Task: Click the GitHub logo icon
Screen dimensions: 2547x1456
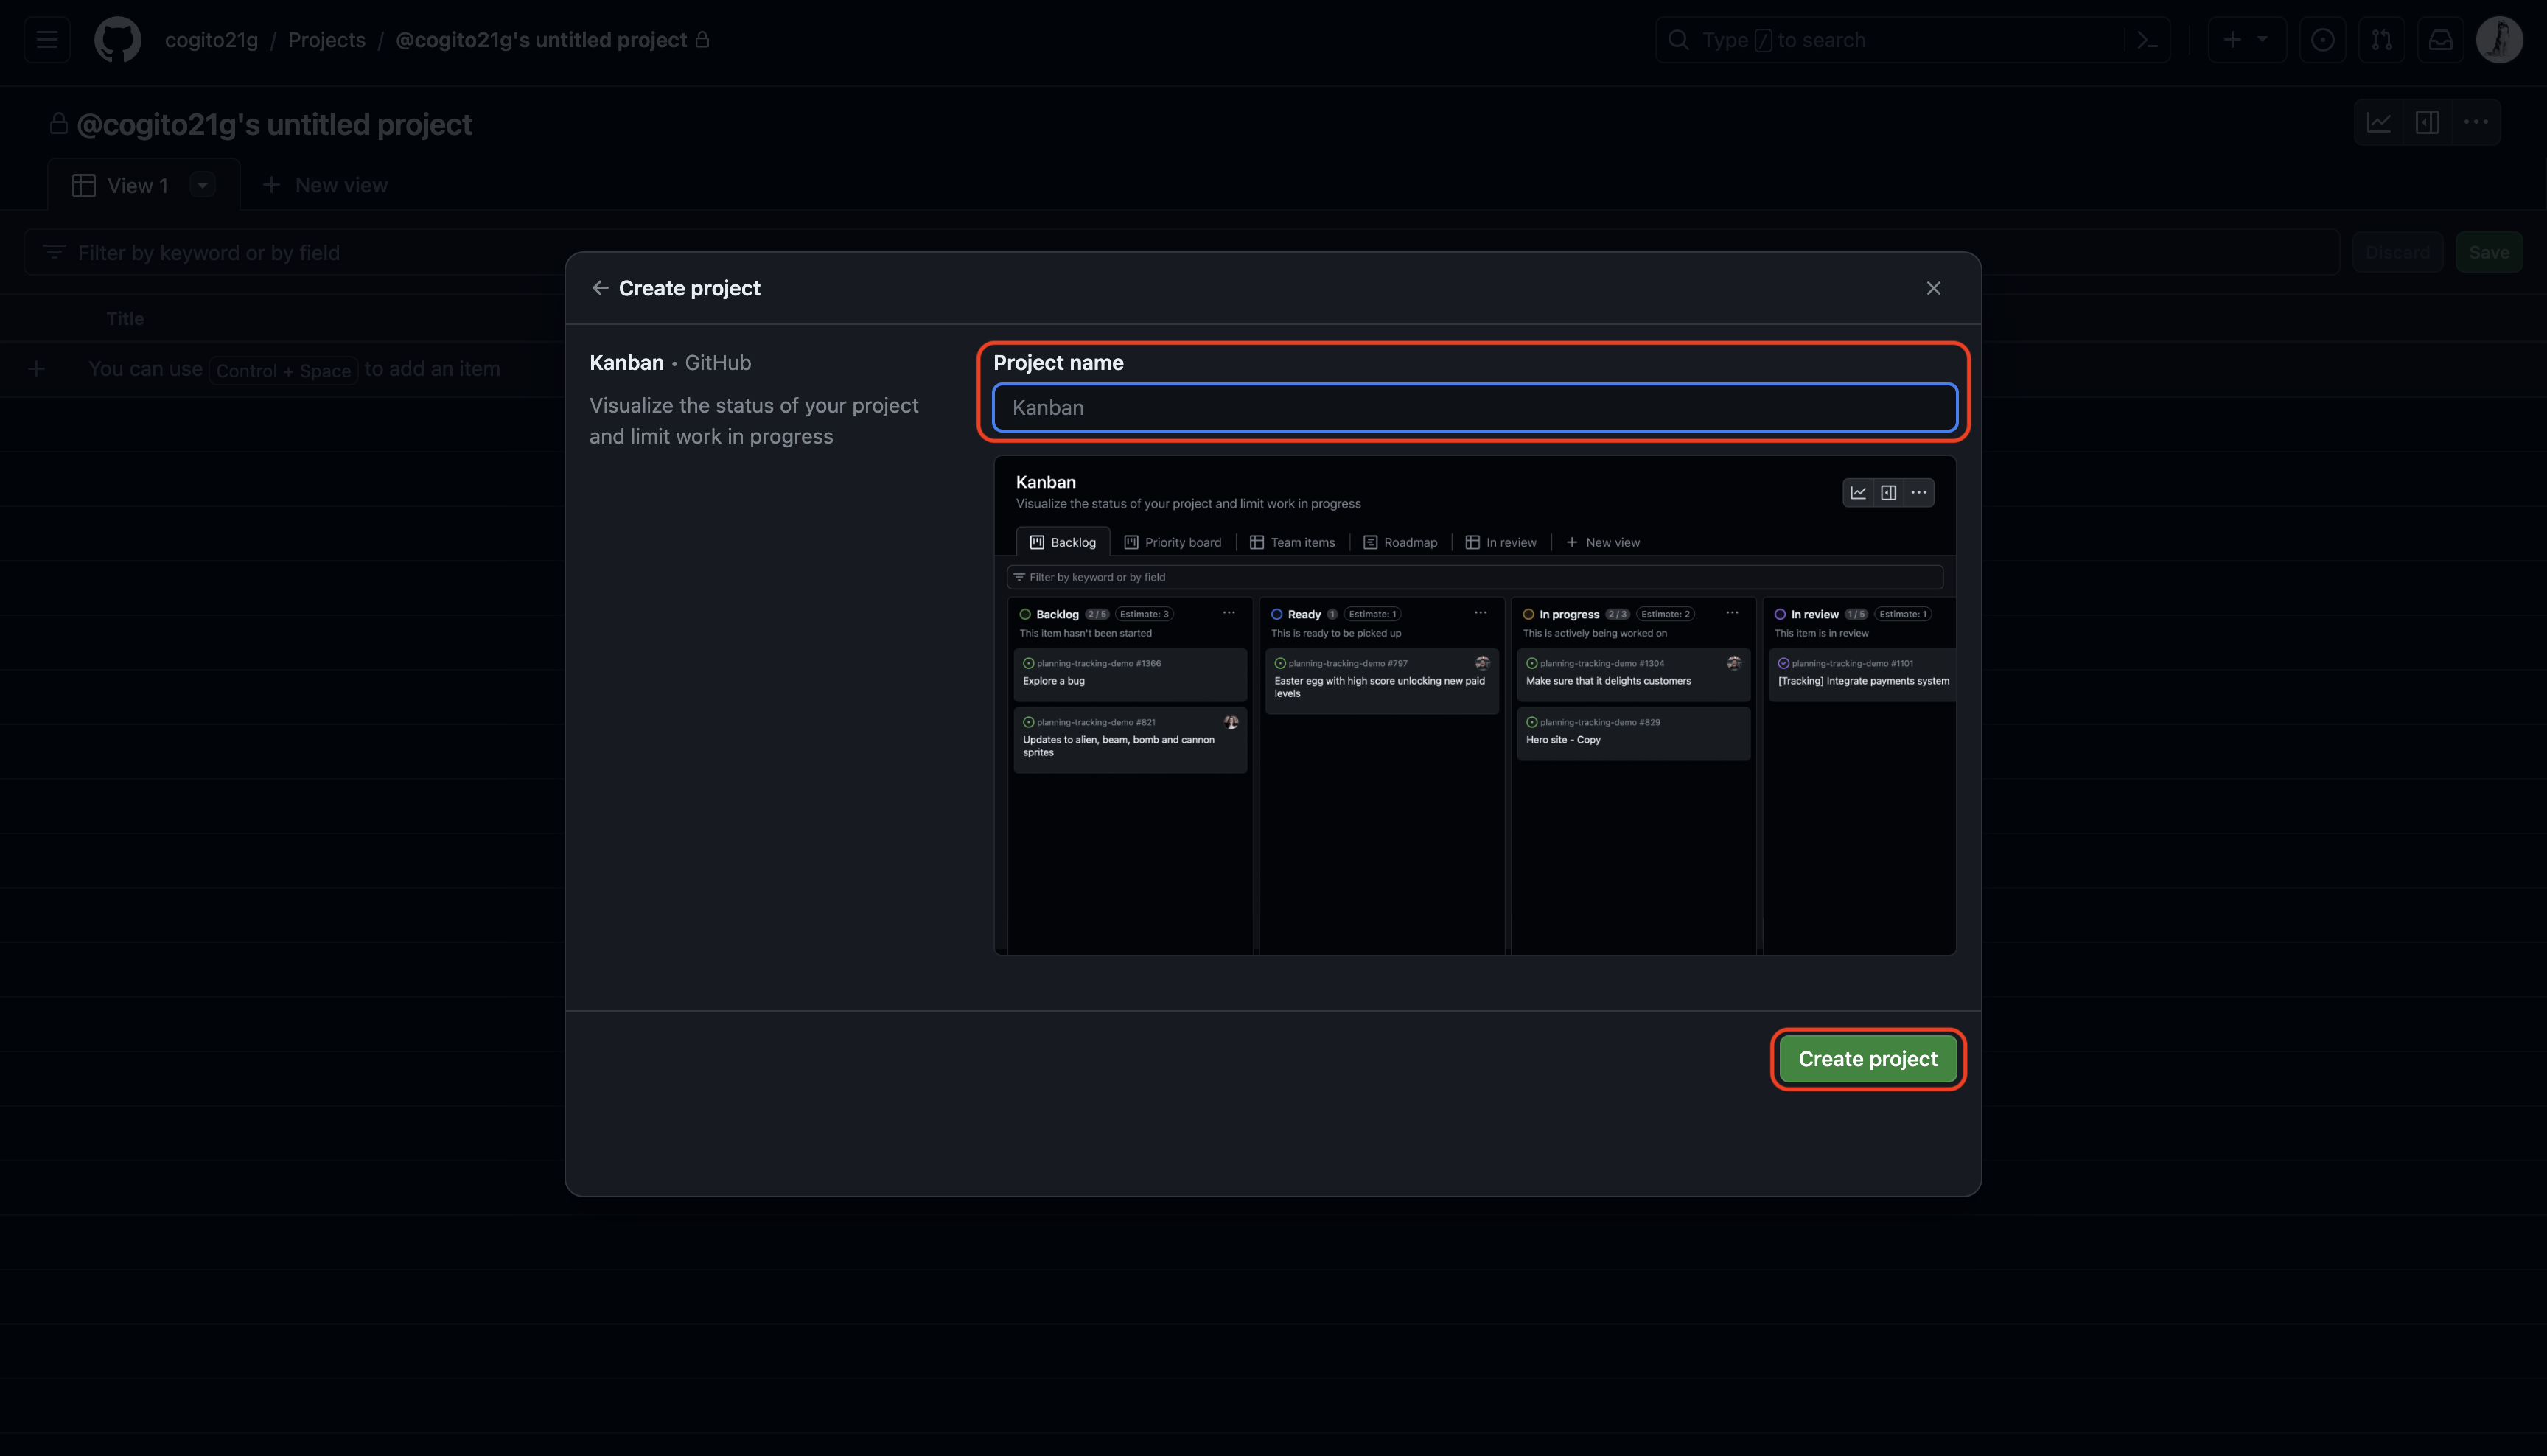Action: [117, 40]
